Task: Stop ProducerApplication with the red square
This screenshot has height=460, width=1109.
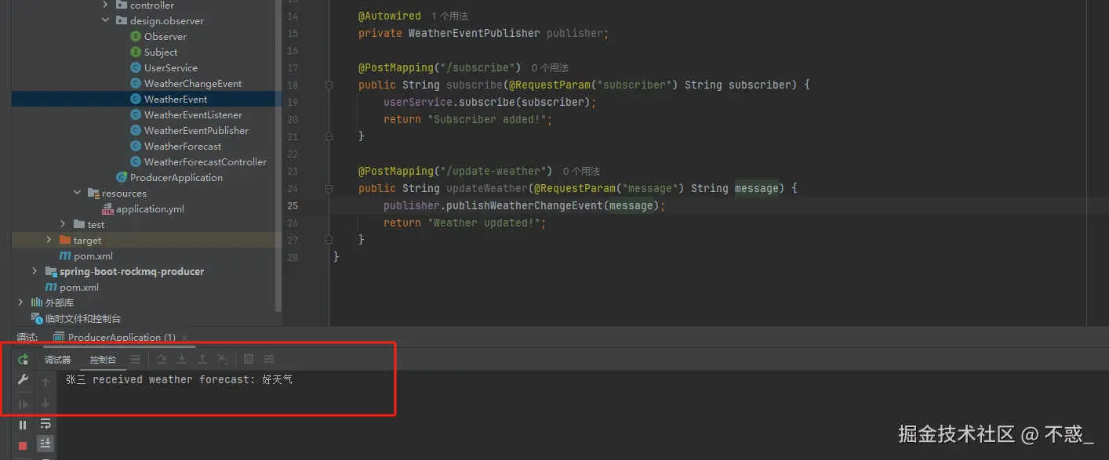Action: [x=23, y=445]
